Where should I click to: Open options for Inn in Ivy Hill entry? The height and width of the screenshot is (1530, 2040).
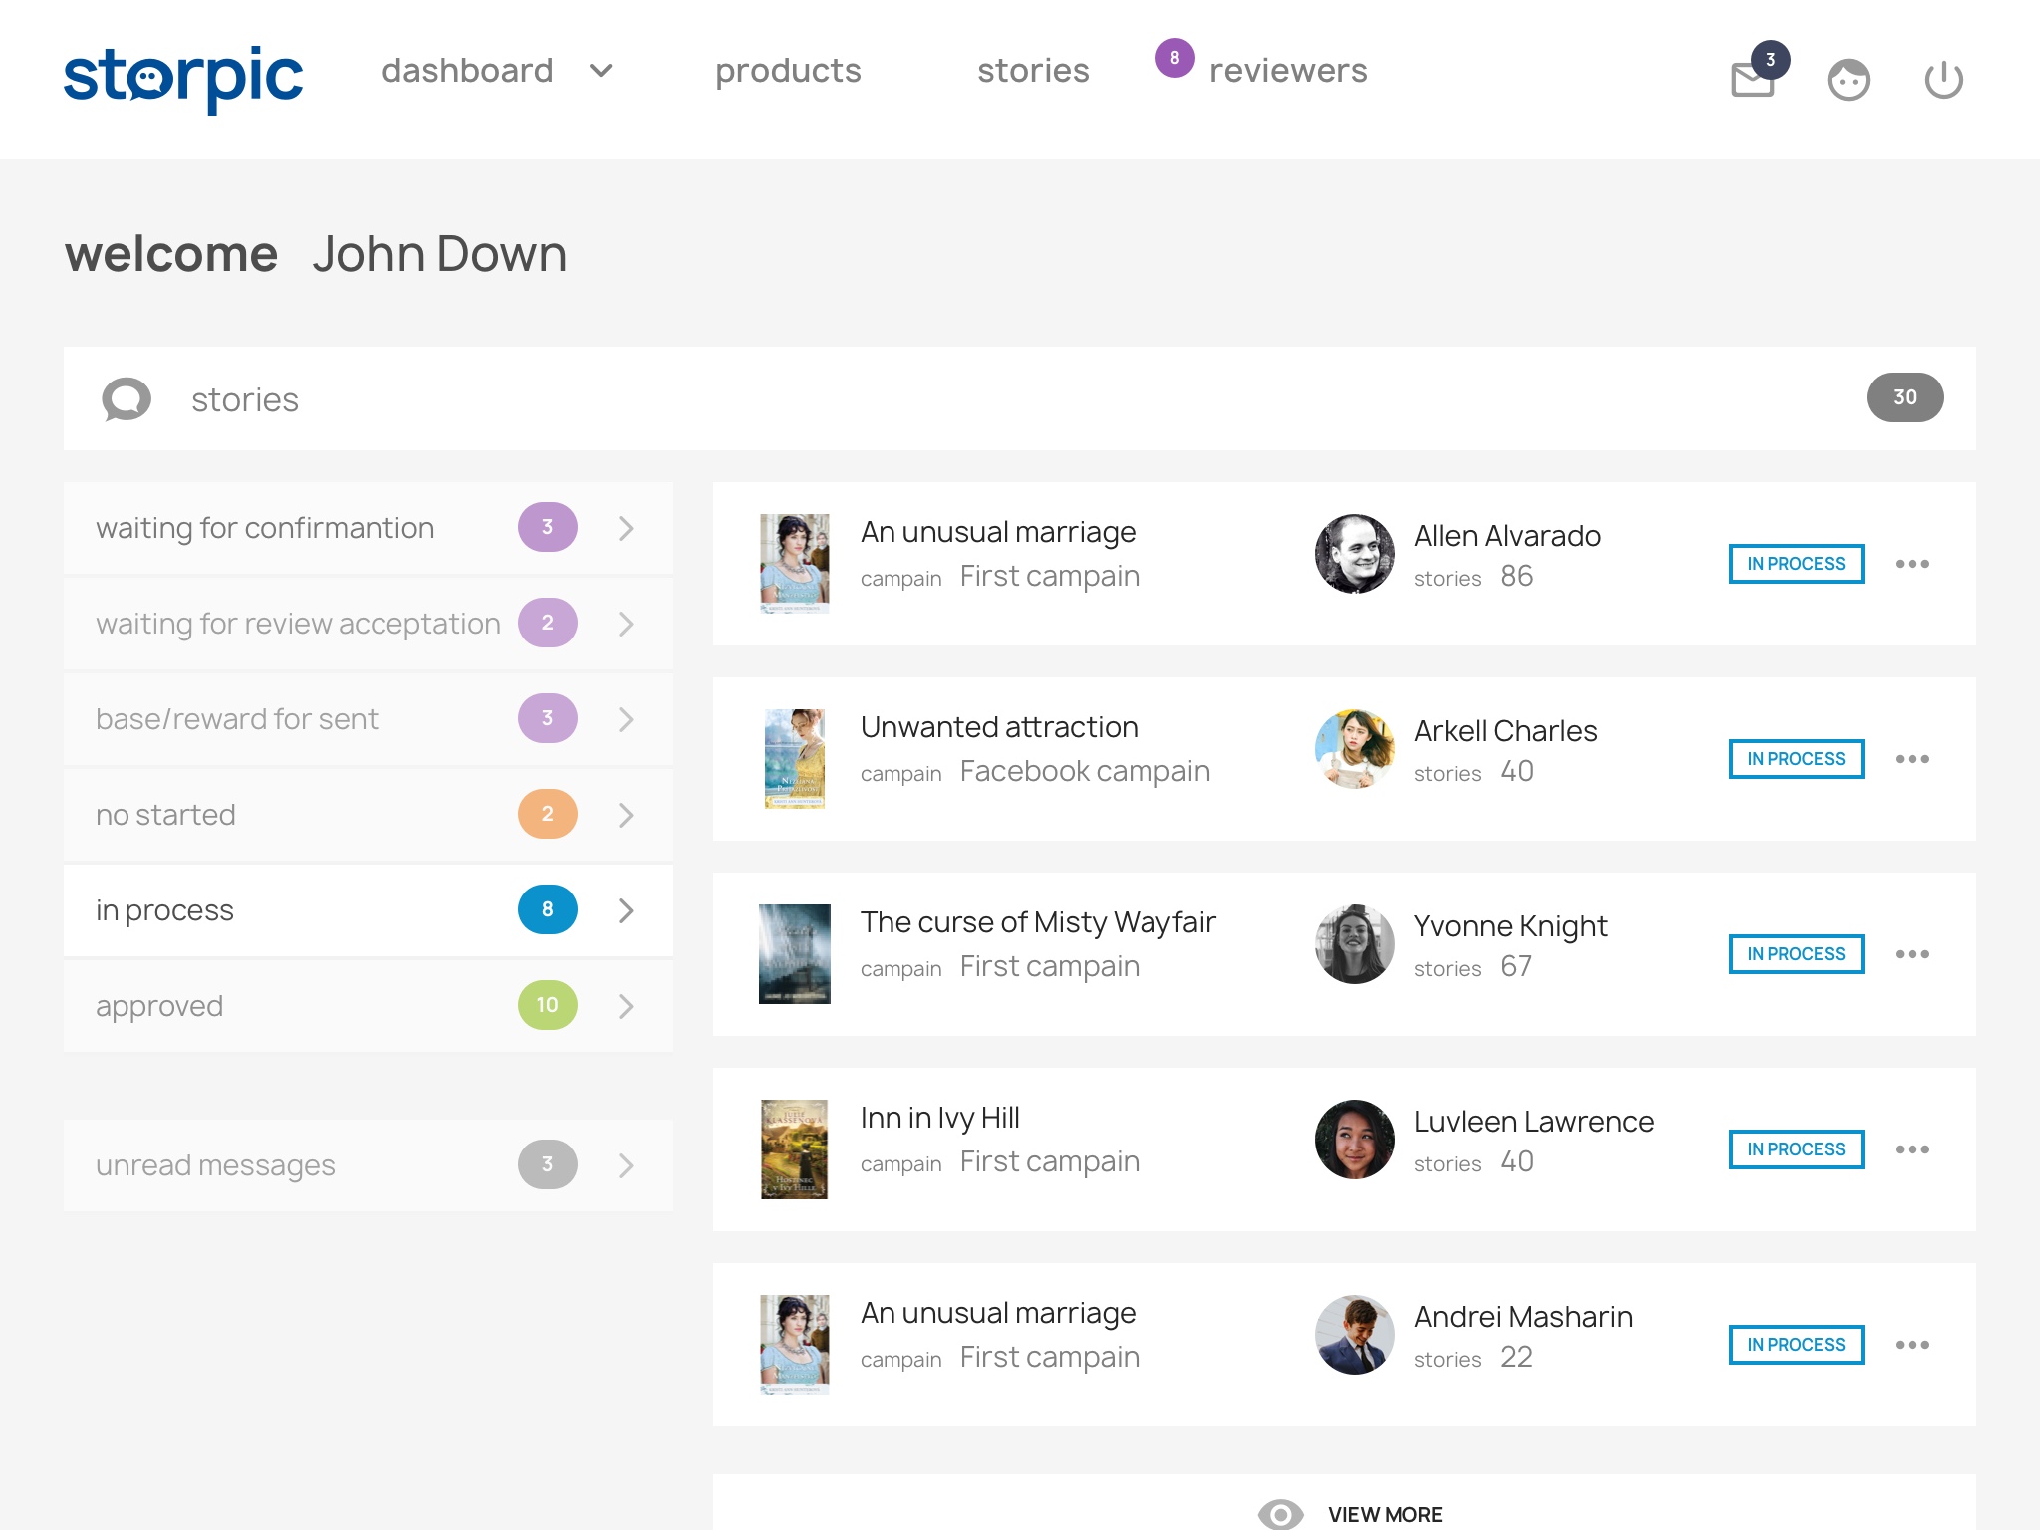point(1913,1147)
